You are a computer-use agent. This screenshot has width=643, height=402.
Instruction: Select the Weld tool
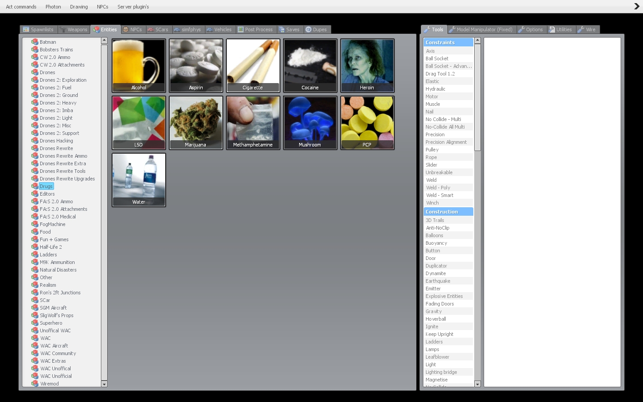[431, 180]
